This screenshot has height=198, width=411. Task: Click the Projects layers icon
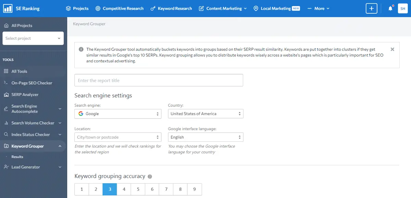point(68,9)
